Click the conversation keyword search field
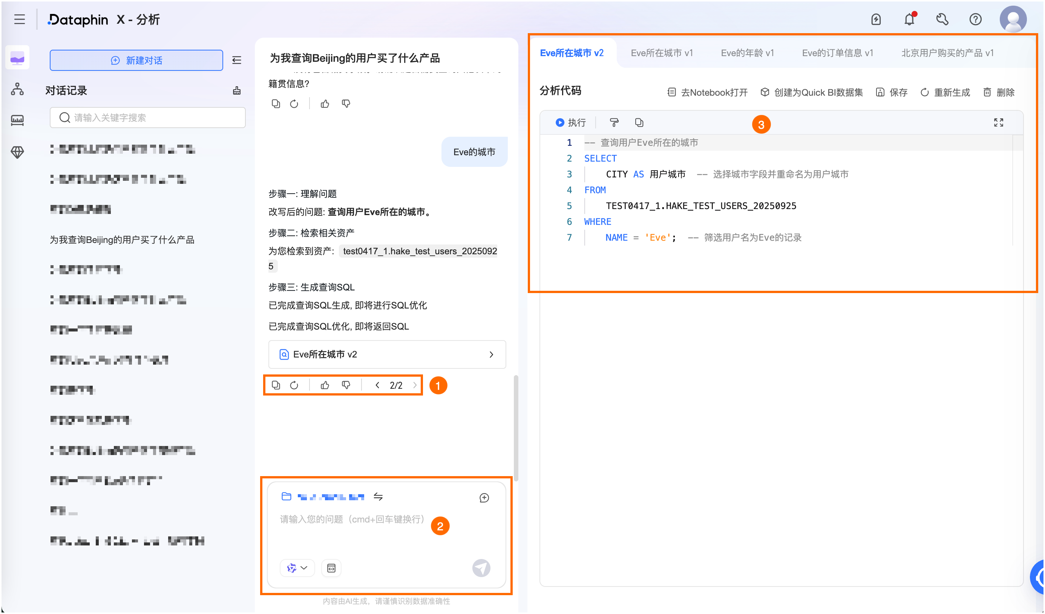Image resolution: width=1045 pixels, height=614 pixels. point(148,118)
